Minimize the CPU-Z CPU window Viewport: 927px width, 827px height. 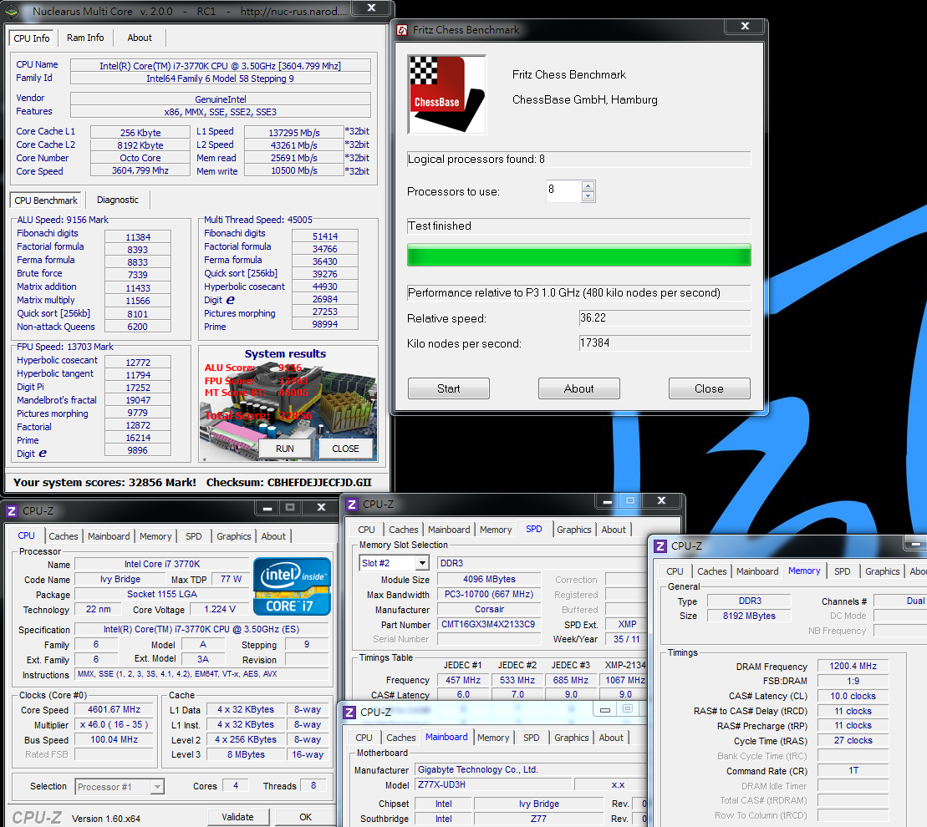pyautogui.click(x=267, y=508)
